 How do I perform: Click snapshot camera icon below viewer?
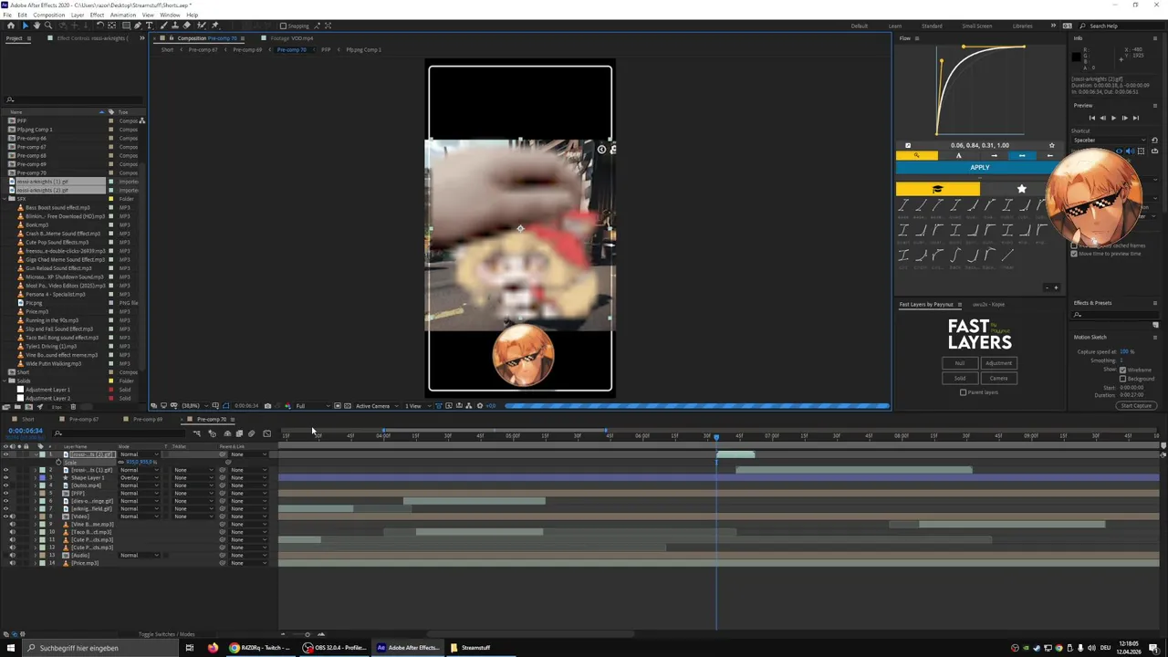267,405
